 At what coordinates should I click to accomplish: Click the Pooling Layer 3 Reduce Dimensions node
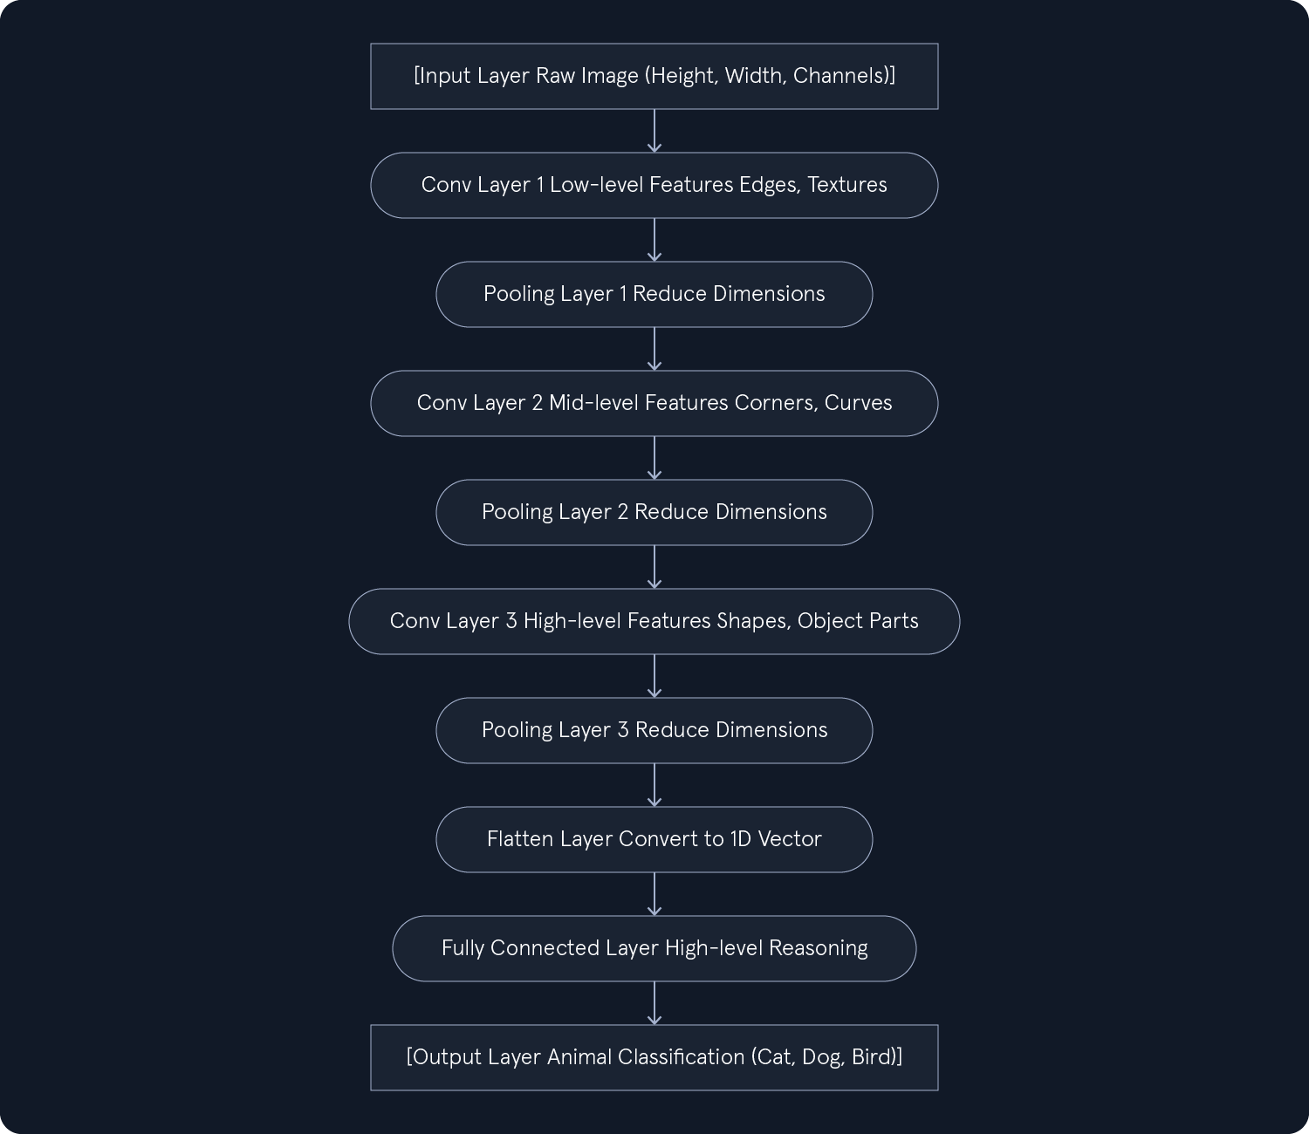pos(654,730)
